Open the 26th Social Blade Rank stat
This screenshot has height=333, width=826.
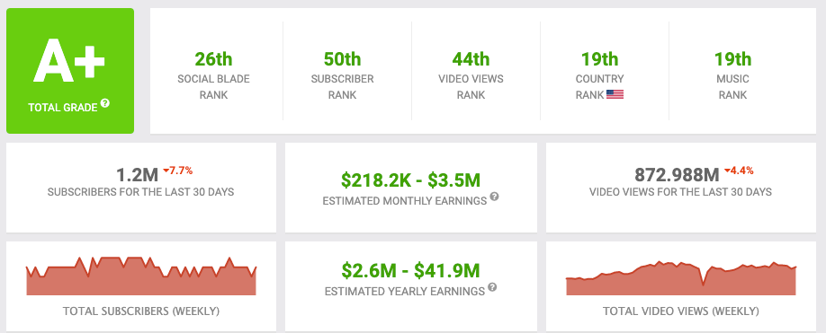coord(213,74)
